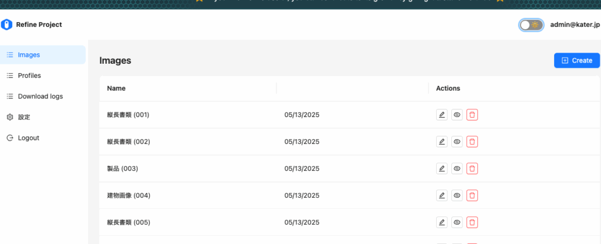The width and height of the screenshot is (601, 244).
Task: Click edit pencil for 製品 (003)
Action: click(441, 169)
